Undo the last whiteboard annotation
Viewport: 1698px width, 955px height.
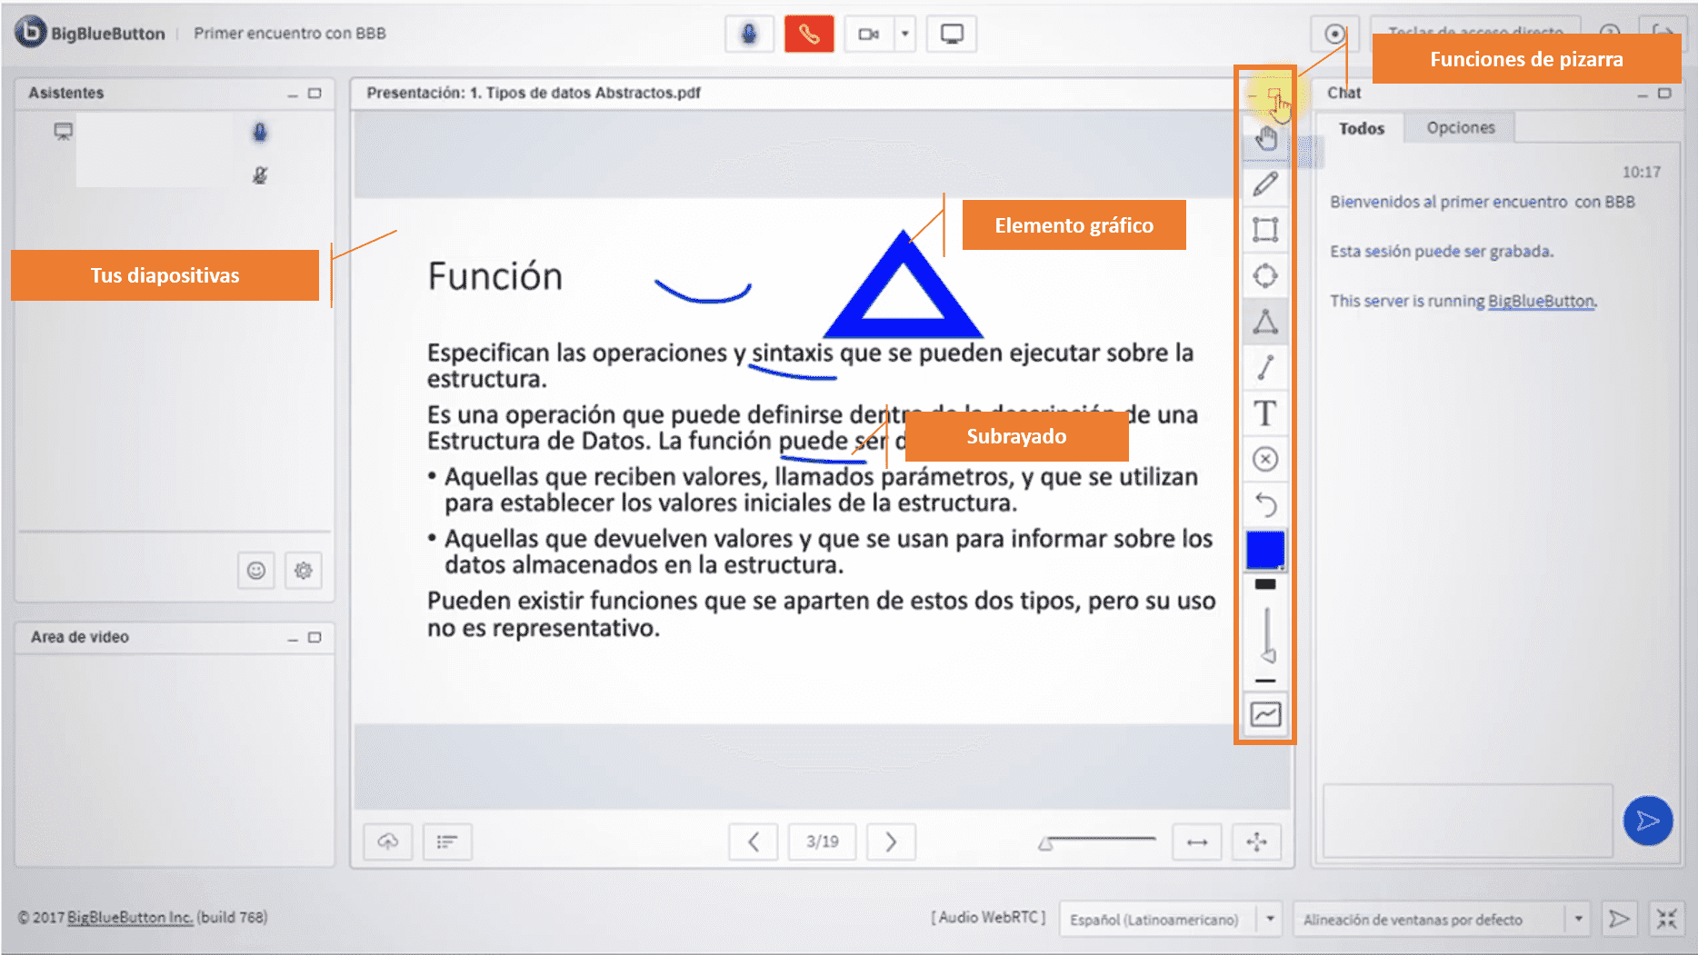pos(1265,504)
